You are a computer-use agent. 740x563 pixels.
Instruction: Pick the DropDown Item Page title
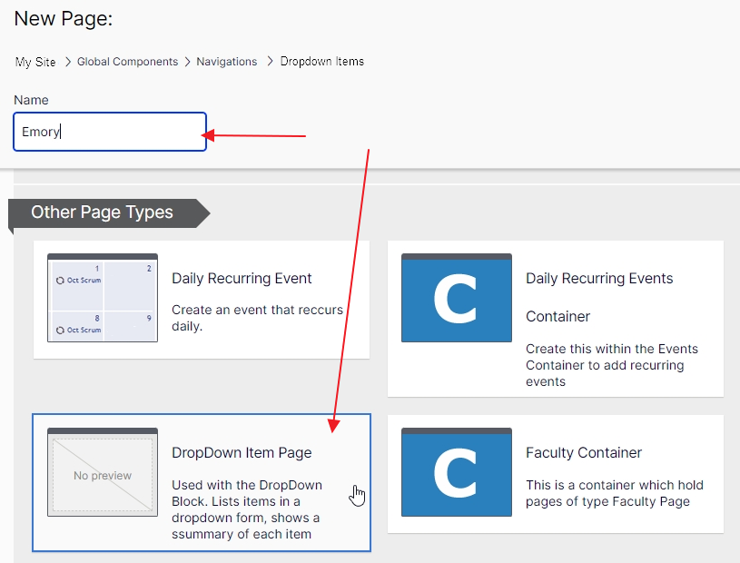242,452
